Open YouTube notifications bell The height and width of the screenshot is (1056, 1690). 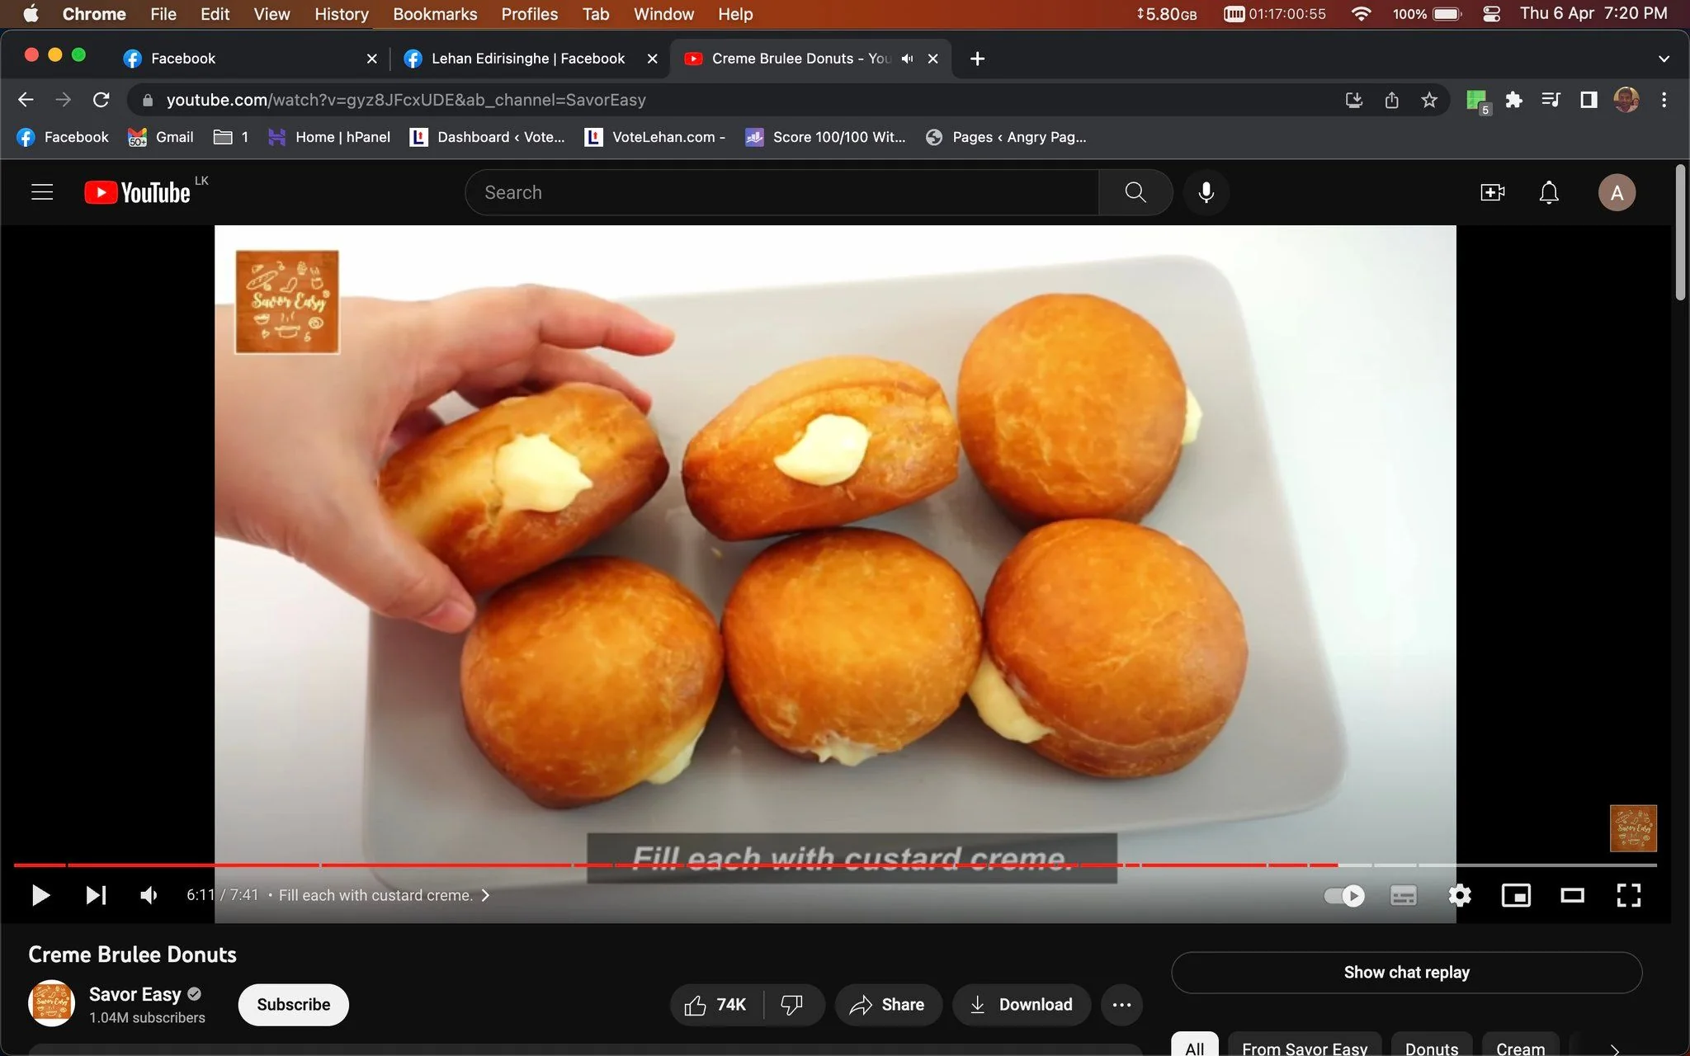pyautogui.click(x=1549, y=192)
